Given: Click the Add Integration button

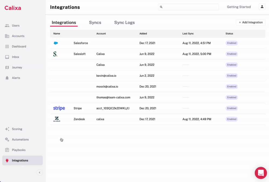Looking at the screenshot, I should (x=250, y=22).
